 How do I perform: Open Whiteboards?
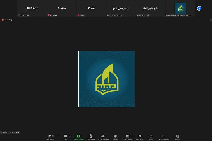click(x=164, y=137)
